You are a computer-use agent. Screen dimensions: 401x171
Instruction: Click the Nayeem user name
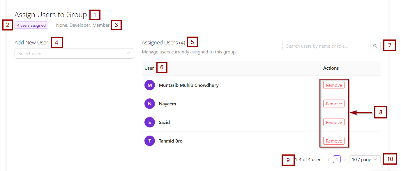tap(167, 104)
